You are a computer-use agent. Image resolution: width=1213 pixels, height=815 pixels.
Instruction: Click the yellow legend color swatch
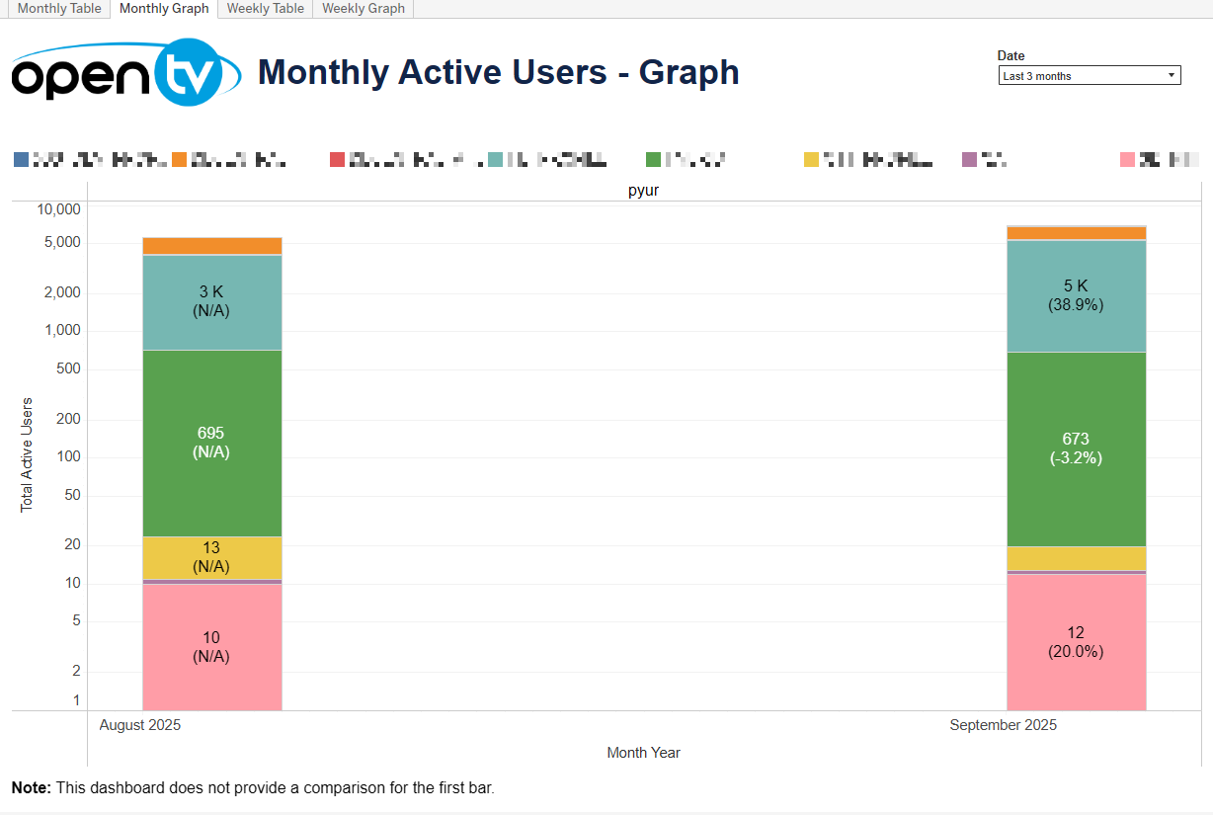point(812,159)
